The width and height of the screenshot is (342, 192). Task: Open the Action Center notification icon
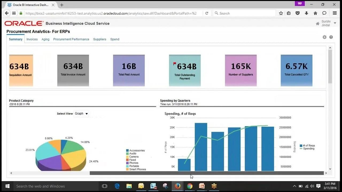click(x=318, y=186)
